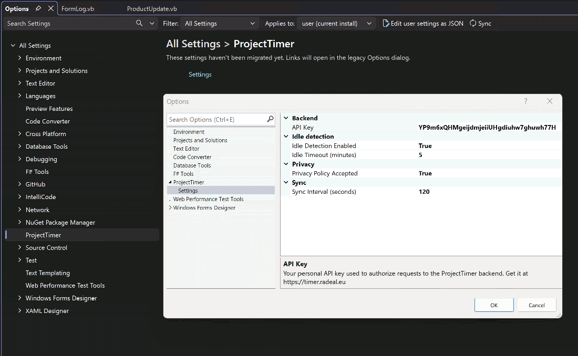Screen dimensions: 578x356
Task: Collapse the Privacy property category
Action: coord(286,164)
